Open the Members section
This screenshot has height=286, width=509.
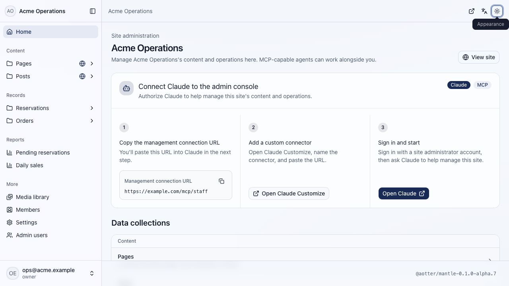pos(51,210)
